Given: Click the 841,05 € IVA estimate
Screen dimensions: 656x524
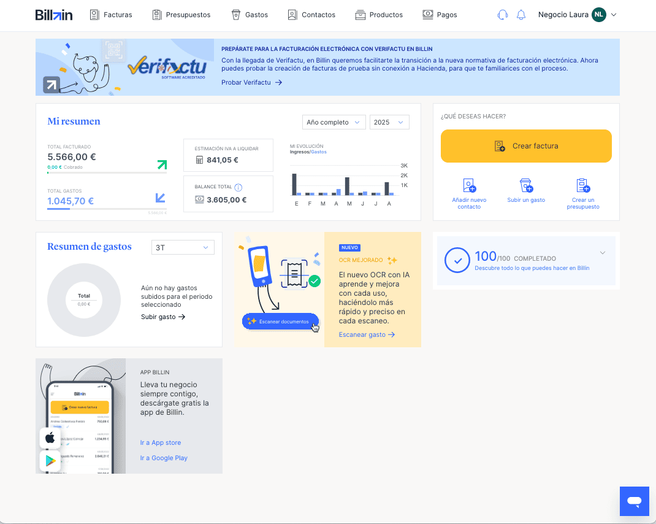Looking at the screenshot, I should point(222,160).
